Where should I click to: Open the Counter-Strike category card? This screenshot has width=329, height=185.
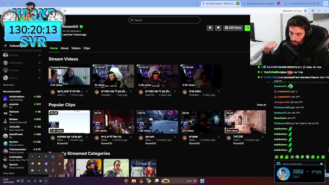89,168
